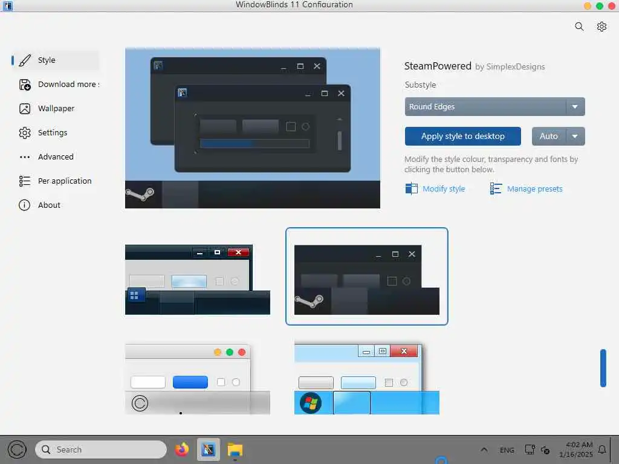This screenshot has height=464, width=619.
Task: Click the sidebar Settings gear icon
Action: point(24,132)
